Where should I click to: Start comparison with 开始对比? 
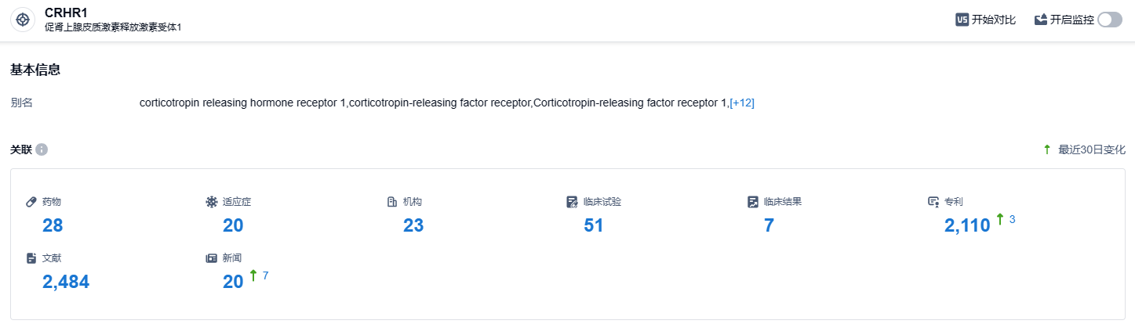(x=993, y=20)
